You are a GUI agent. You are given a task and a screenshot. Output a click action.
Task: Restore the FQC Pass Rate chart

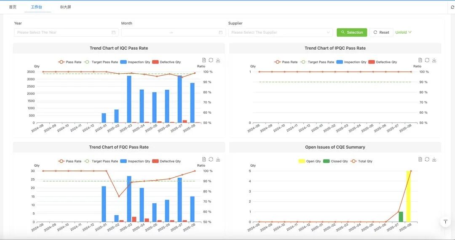pyautogui.click(x=211, y=159)
